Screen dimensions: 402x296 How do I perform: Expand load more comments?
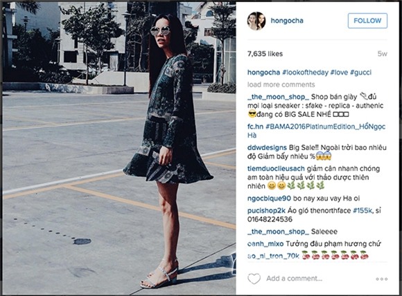[281, 84]
